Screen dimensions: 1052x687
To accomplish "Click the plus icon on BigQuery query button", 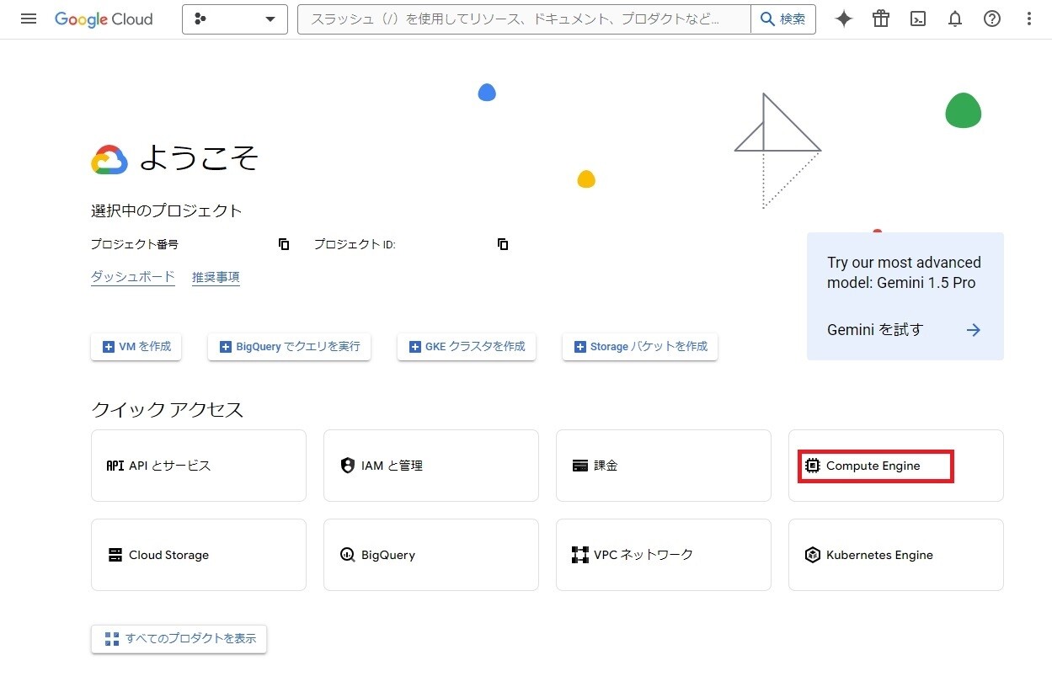I will 225,347.
